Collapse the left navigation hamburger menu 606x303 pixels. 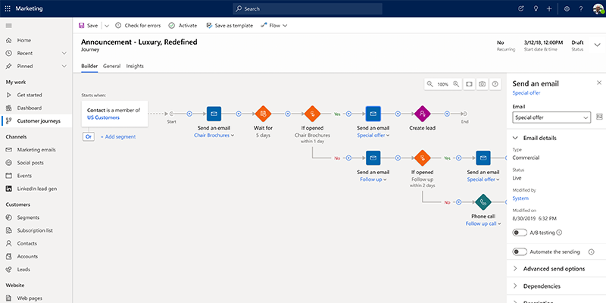9,26
